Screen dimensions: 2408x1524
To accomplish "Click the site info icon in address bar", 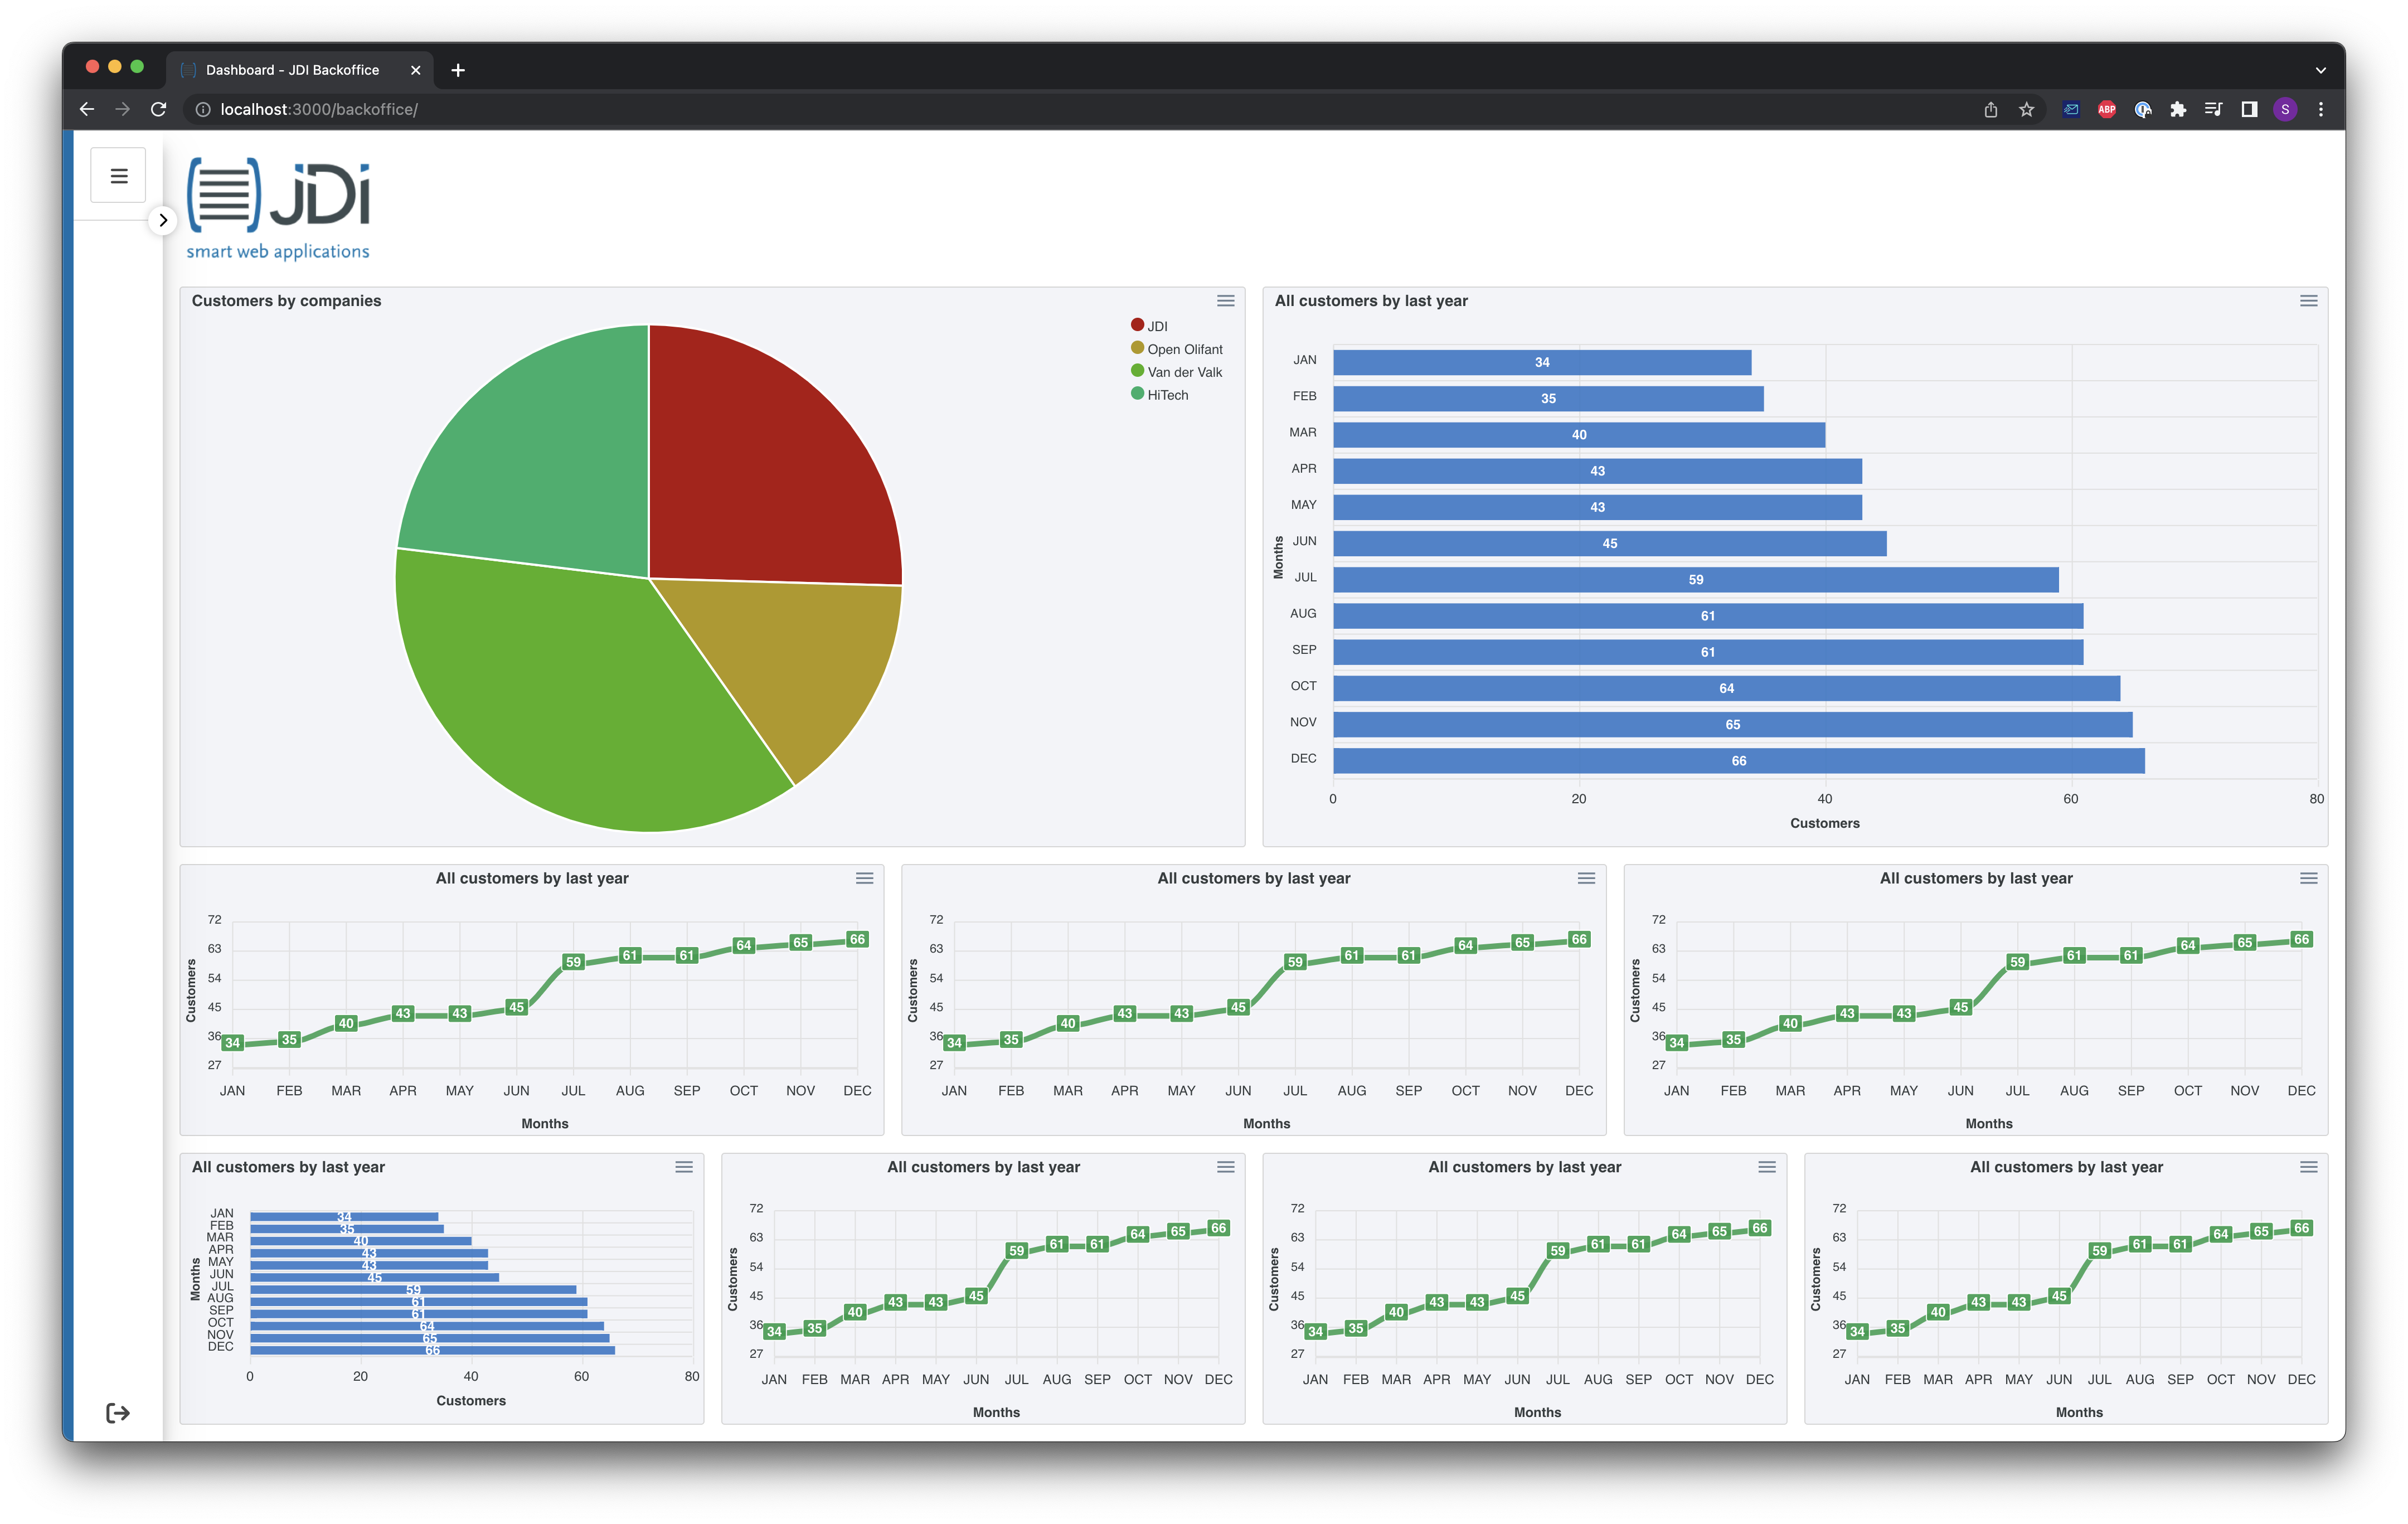I will [x=203, y=109].
